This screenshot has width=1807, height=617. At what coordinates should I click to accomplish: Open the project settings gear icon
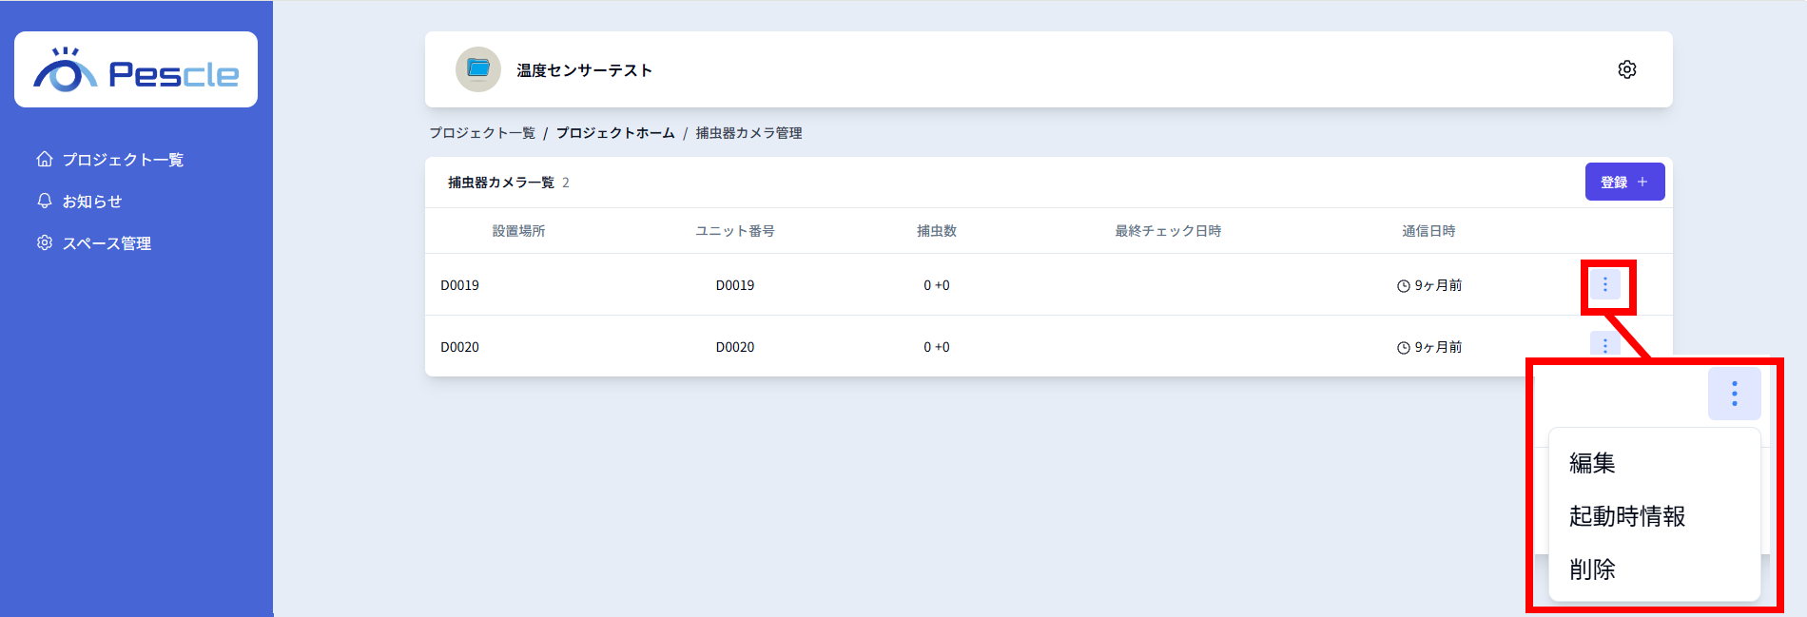[x=1626, y=69]
